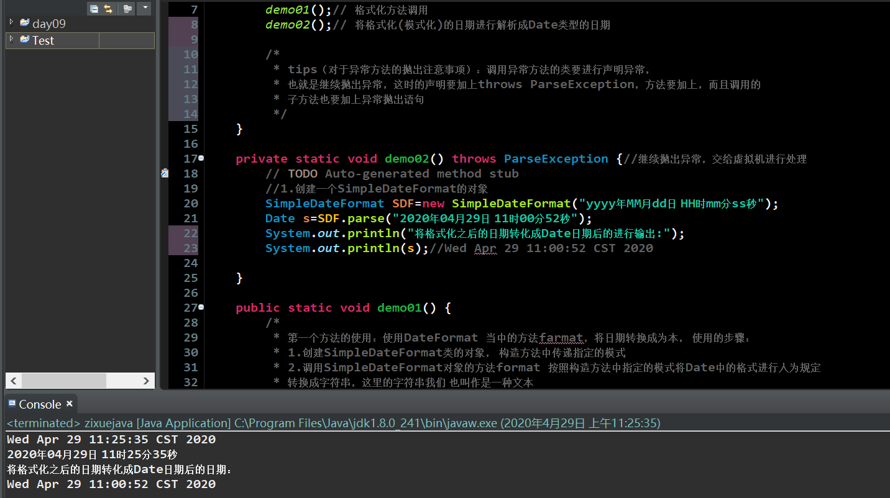890x498 pixels.
Task: Click 'tips' in the comment on line 11
Action: tap(303, 70)
